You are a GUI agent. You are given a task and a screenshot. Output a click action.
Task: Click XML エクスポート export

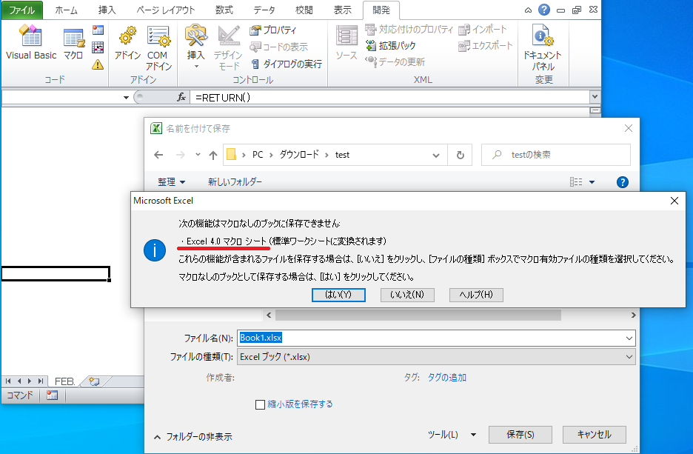point(485,45)
